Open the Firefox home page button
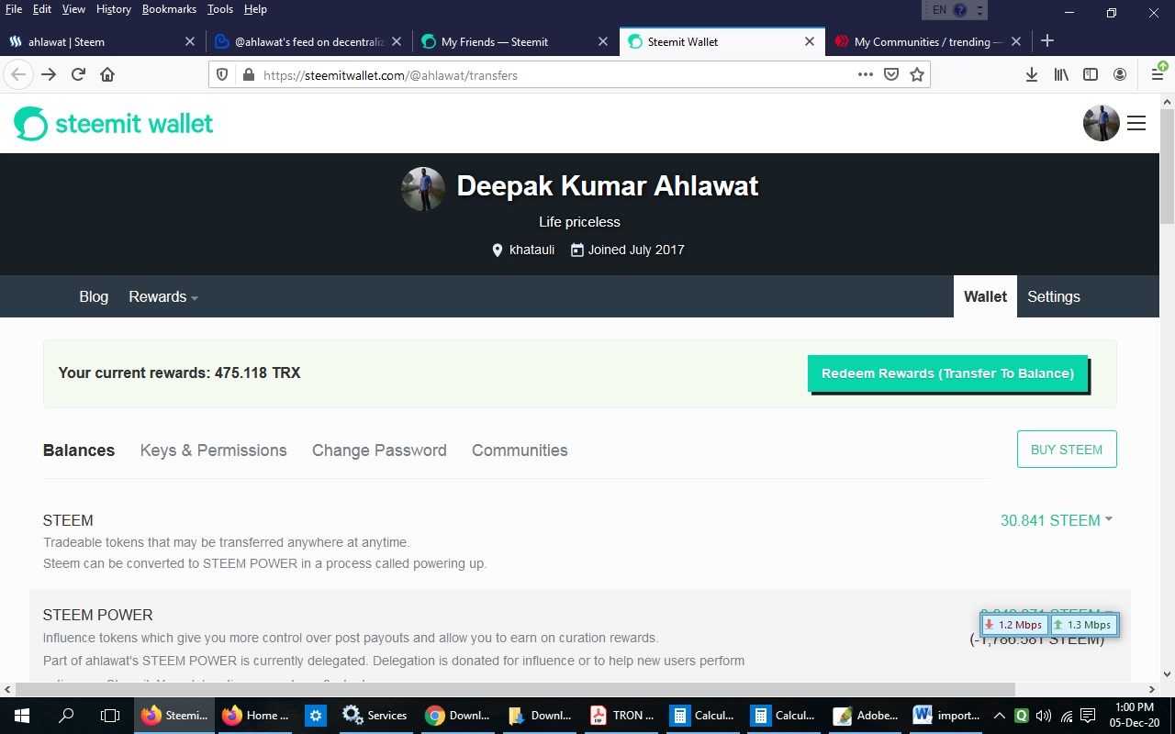Screen dimensions: 1175x734 pos(107,75)
